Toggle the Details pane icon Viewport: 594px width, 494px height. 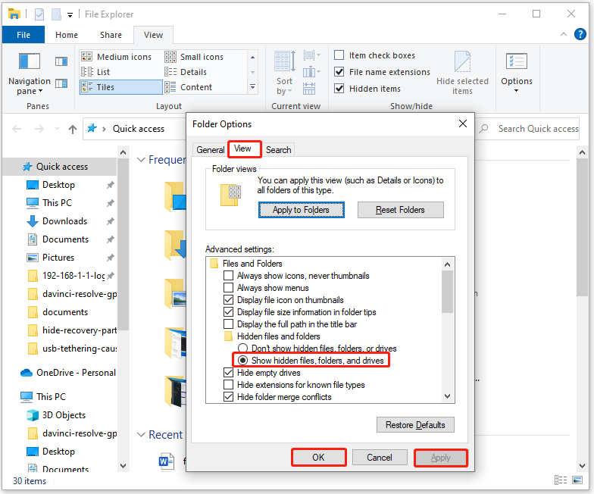(x=61, y=83)
